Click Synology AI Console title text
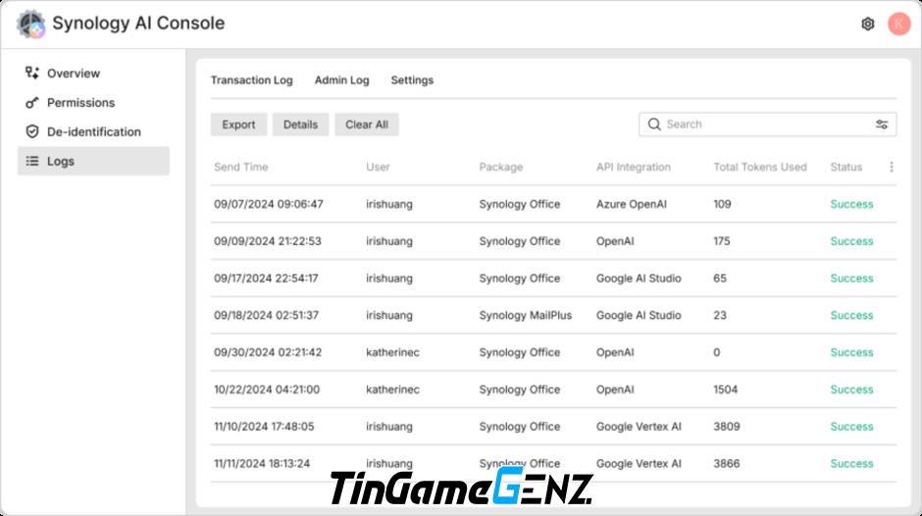 pos(138,24)
